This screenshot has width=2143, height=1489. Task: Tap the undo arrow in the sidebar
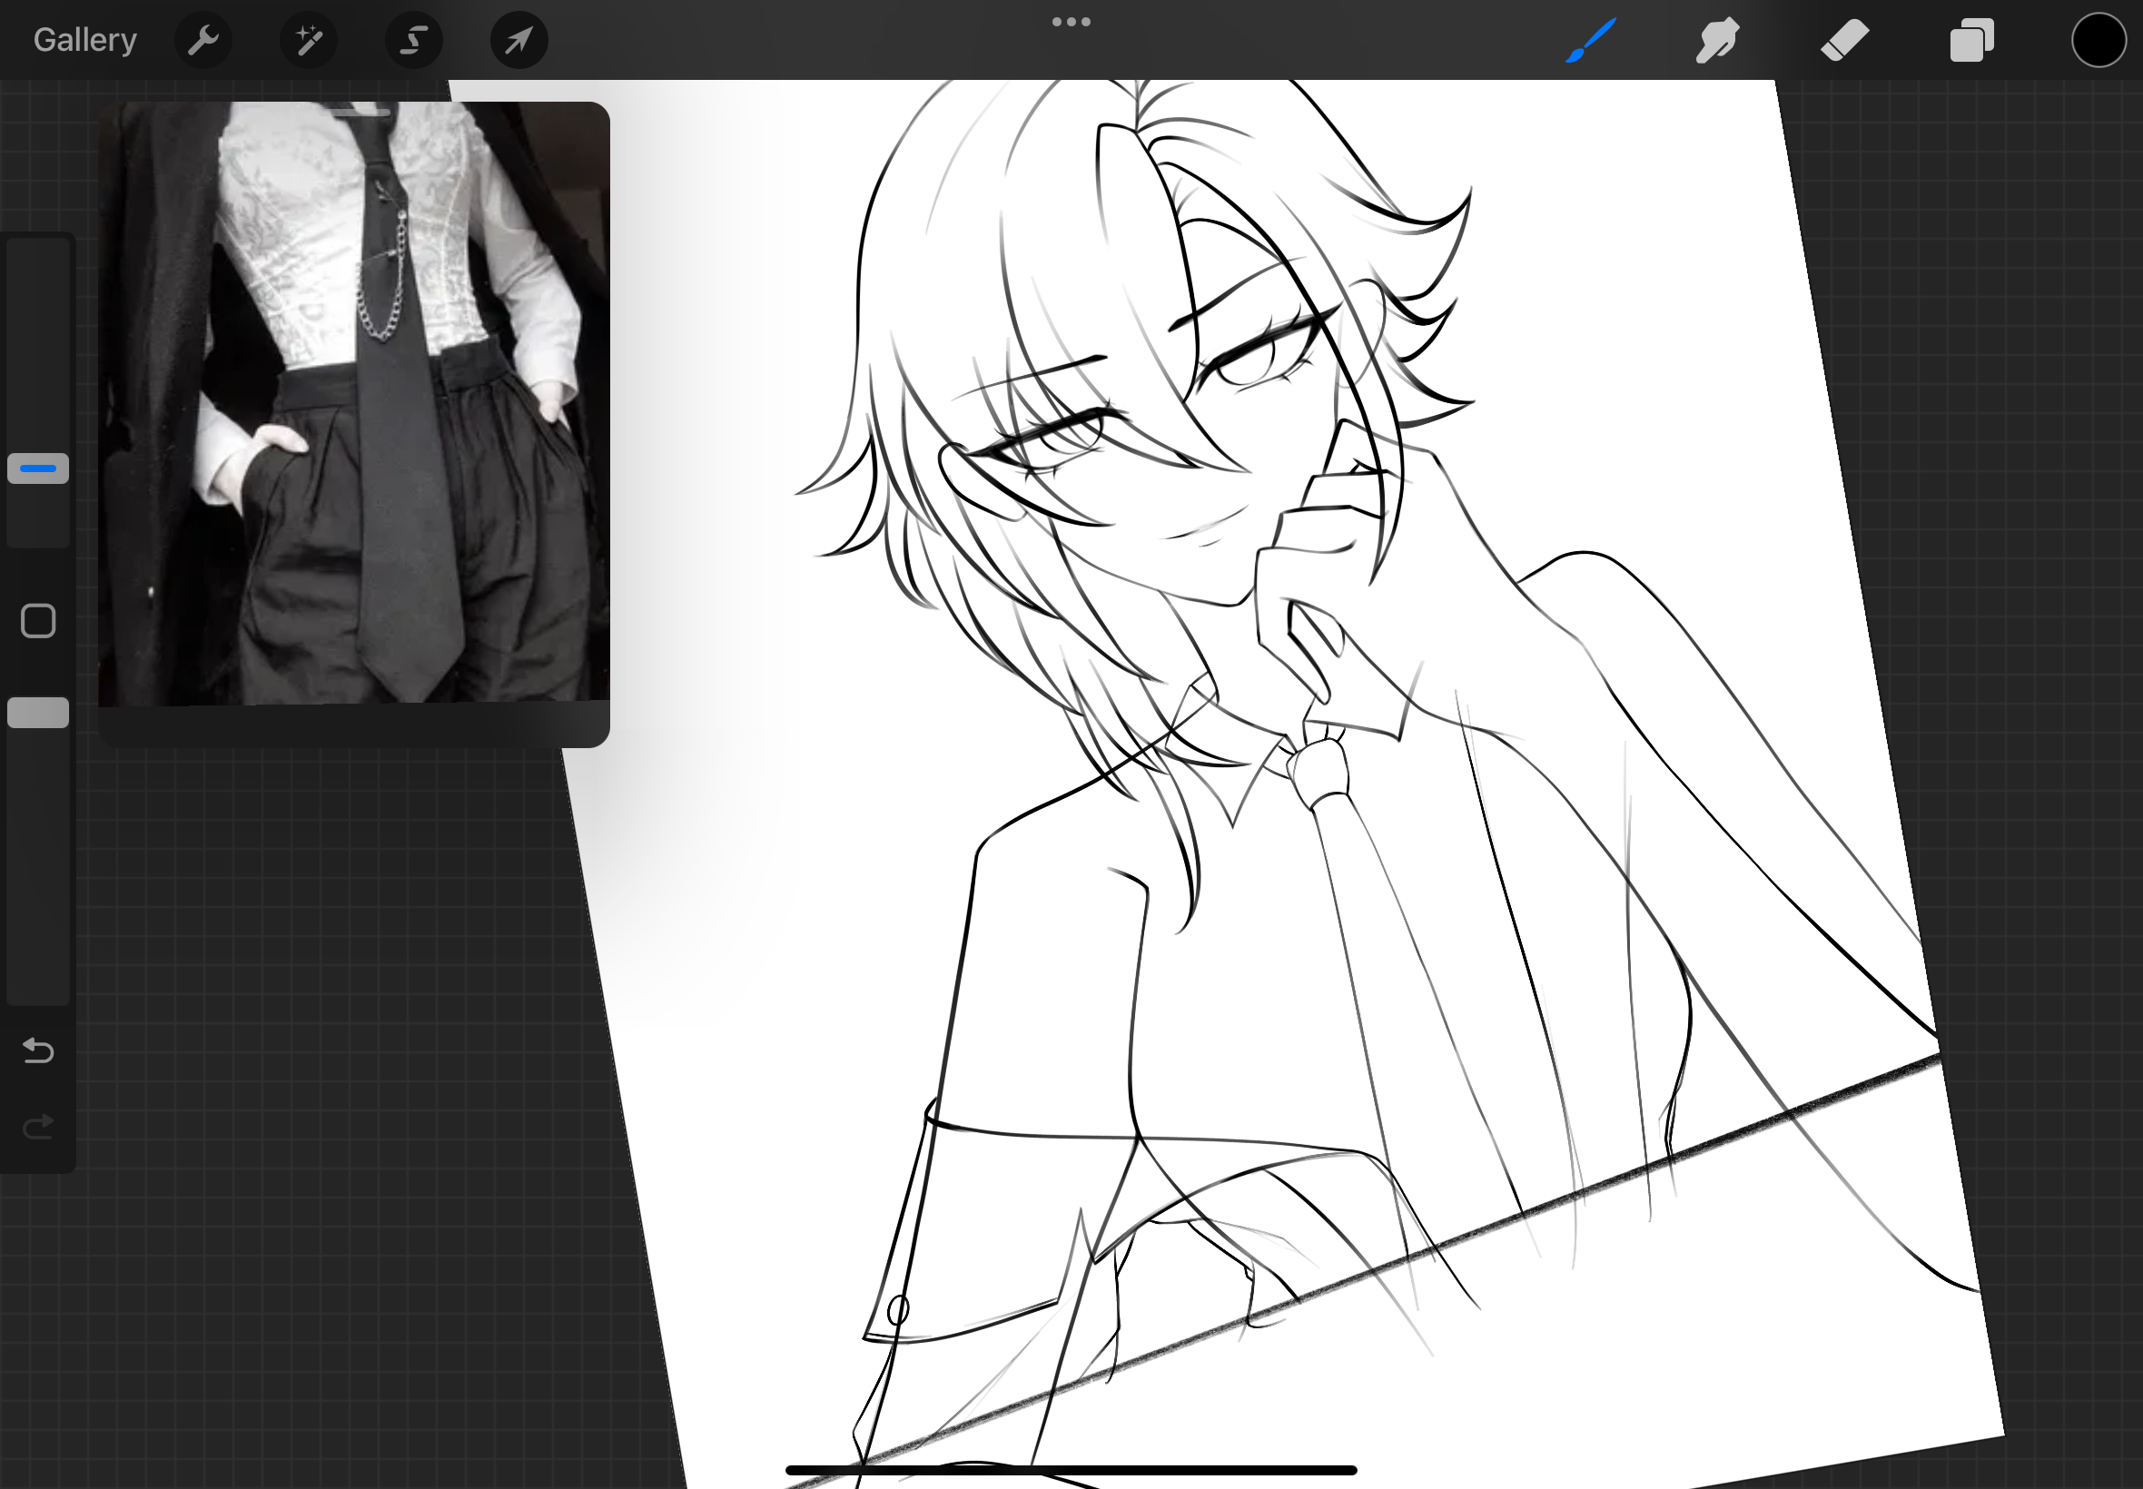click(x=37, y=1051)
